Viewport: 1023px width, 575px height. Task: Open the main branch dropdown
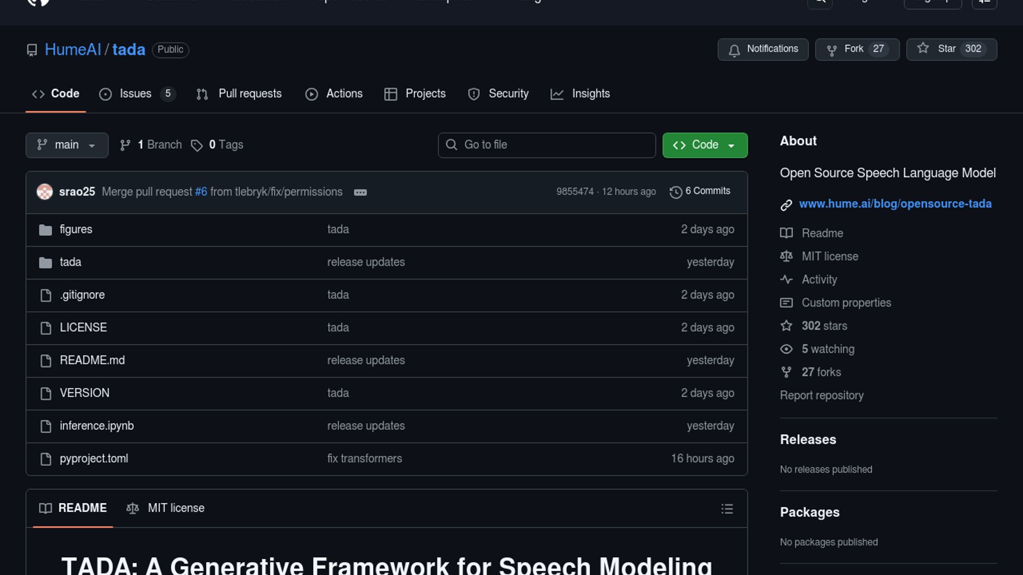coord(67,145)
